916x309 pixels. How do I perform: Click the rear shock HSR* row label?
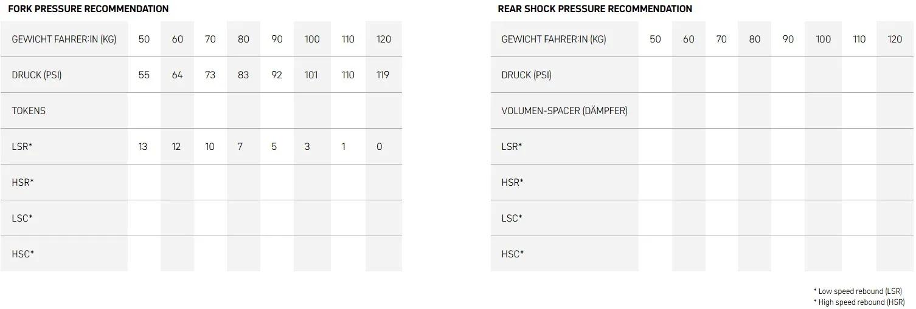click(512, 183)
